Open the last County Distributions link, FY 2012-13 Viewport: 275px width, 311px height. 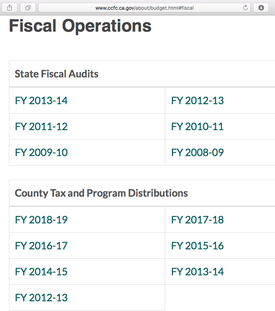41,298
